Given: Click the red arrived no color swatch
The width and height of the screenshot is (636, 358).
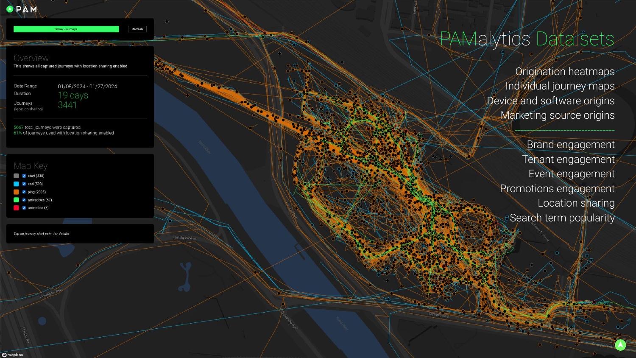Looking at the screenshot, I should click(x=16, y=208).
